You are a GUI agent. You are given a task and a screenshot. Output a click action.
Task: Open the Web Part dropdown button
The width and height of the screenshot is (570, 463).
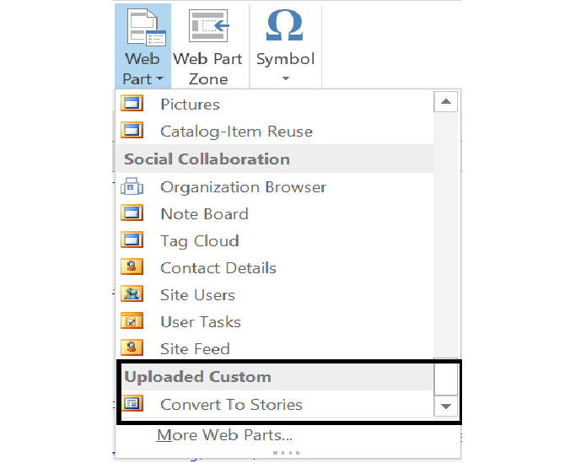[142, 46]
